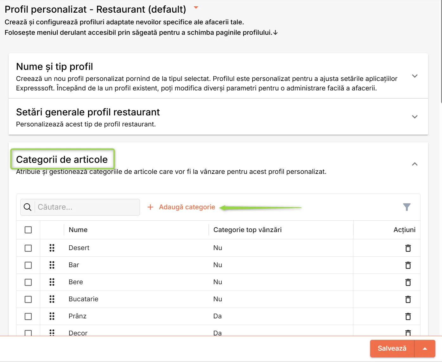Select the Bucatarie category name
This screenshot has height=362, width=442.
pyautogui.click(x=84, y=299)
